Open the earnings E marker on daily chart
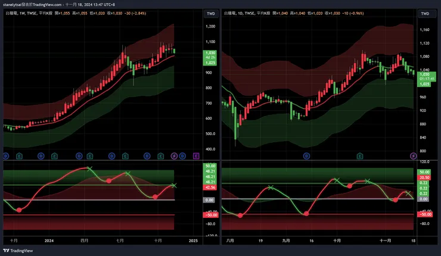The width and height of the screenshot is (441, 256). coord(360,156)
